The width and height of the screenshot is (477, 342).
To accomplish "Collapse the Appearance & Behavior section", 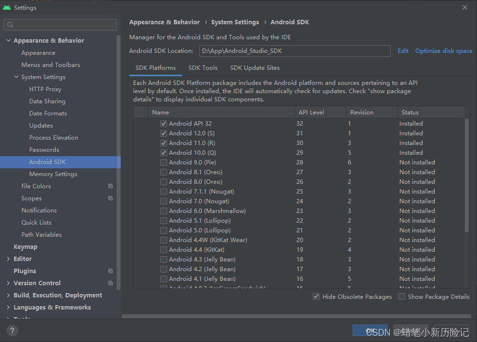I will (9, 40).
